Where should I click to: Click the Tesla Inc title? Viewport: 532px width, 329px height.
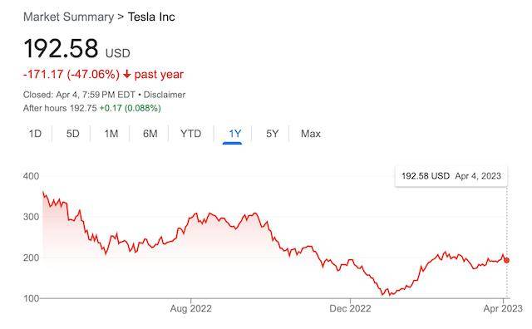click(x=151, y=17)
